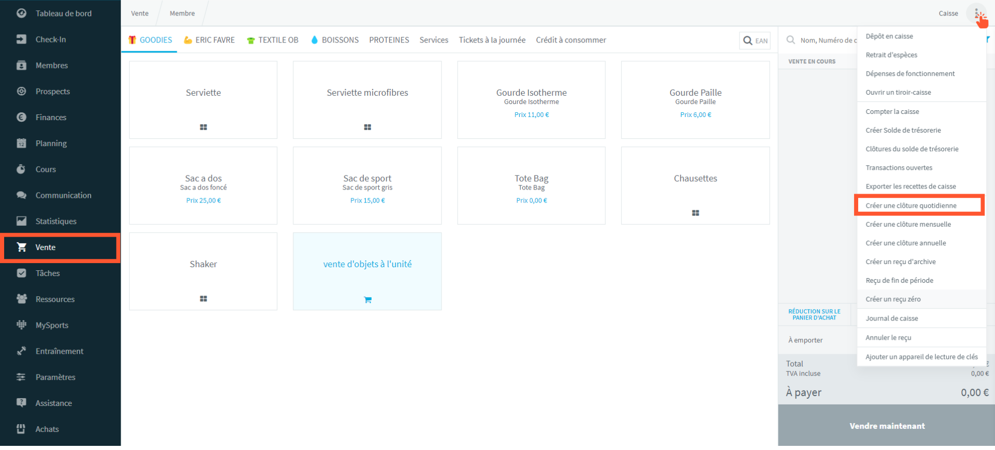This screenshot has height=450, width=995.
Task: Click the Vente breadcrumb tab
Action: pyautogui.click(x=140, y=13)
